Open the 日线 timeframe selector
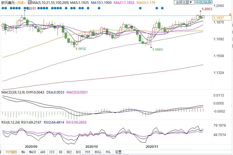 pyautogui.click(x=21, y=2)
